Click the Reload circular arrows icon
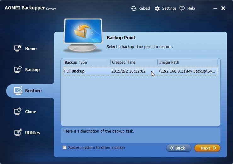233x164 pixels. point(134,8)
